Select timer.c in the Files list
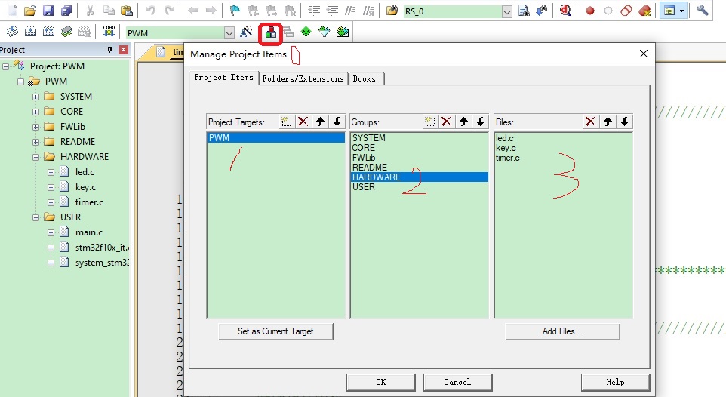The height and width of the screenshot is (397, 726). tap(507, 158)
